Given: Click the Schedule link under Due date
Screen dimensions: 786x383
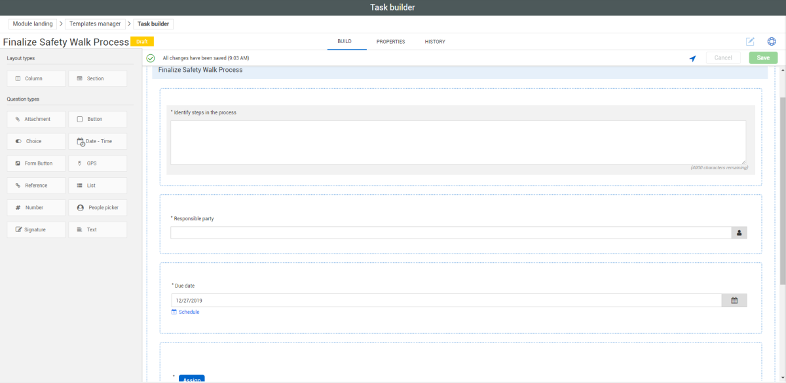Looking at the screenshot, I should coord(189,312).
